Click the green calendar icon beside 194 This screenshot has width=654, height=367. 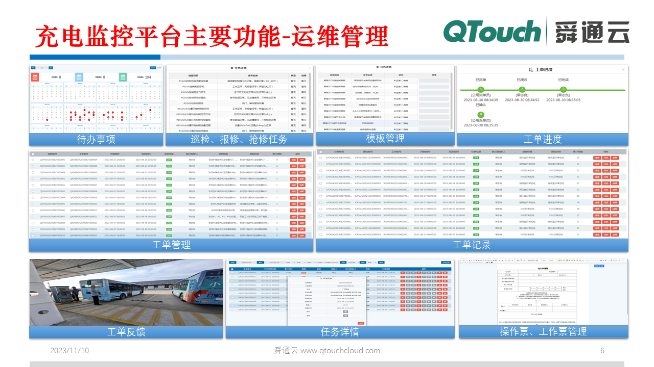[x=123, y=77]
